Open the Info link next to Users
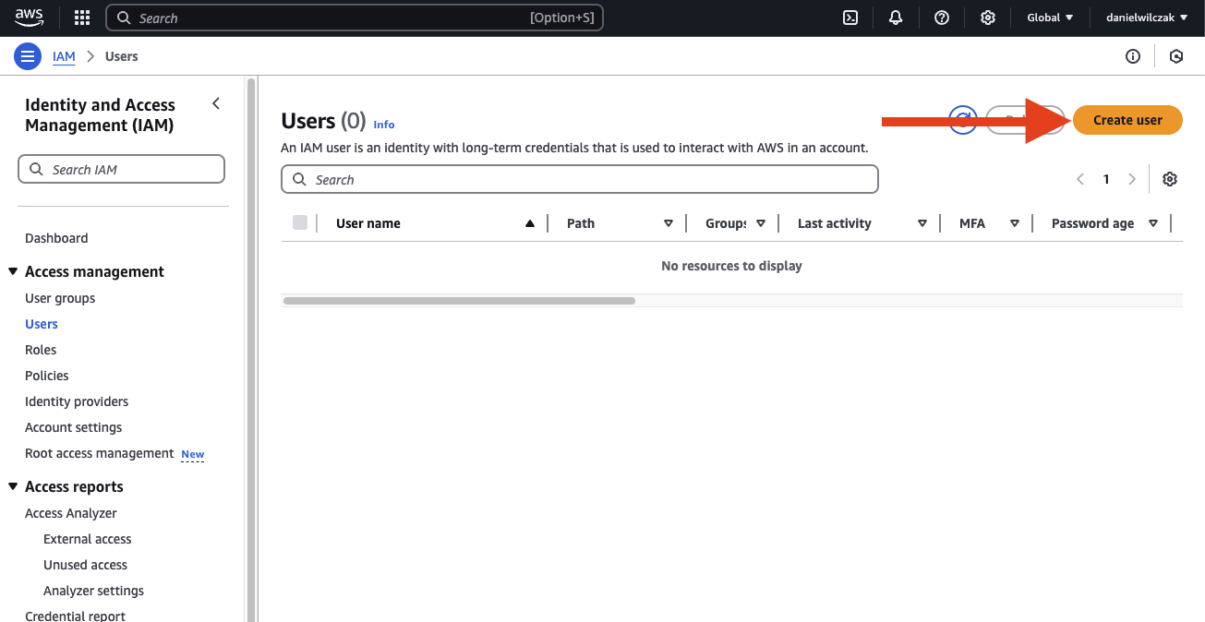 pos(384,124)
